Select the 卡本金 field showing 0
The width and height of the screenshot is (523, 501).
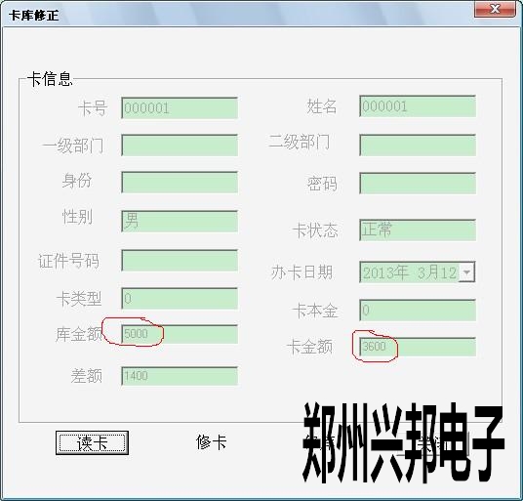coord(418,311)
